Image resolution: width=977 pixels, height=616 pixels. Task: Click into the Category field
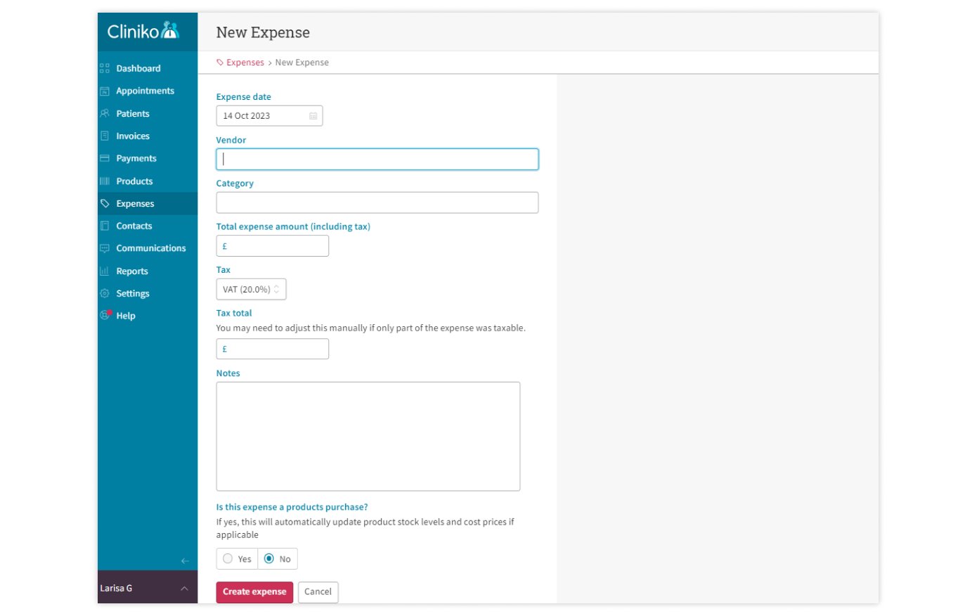tap(377, 203)
